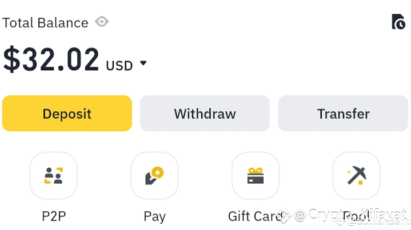Image resolution: width=411 pixels, height=230 pixels.
Task: Tap the Withdraw button
Action: pyautogui.click(x=205, y=114)
